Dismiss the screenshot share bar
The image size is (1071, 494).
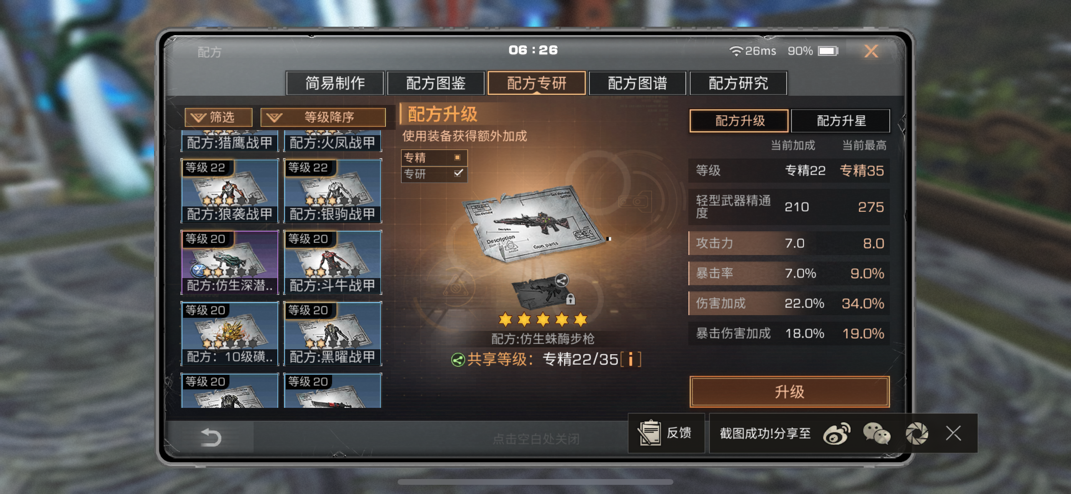[x=953, y=433]
